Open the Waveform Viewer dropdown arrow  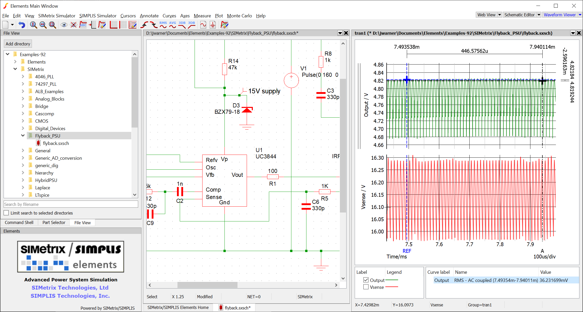click(x=580, y=15)
